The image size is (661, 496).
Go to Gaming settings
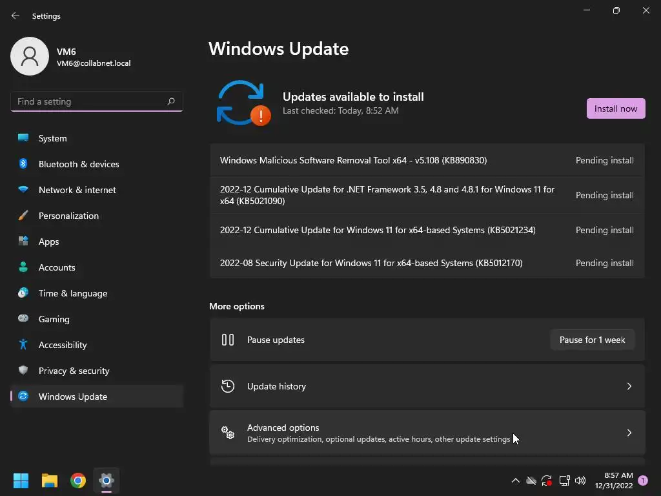point(97,318)
